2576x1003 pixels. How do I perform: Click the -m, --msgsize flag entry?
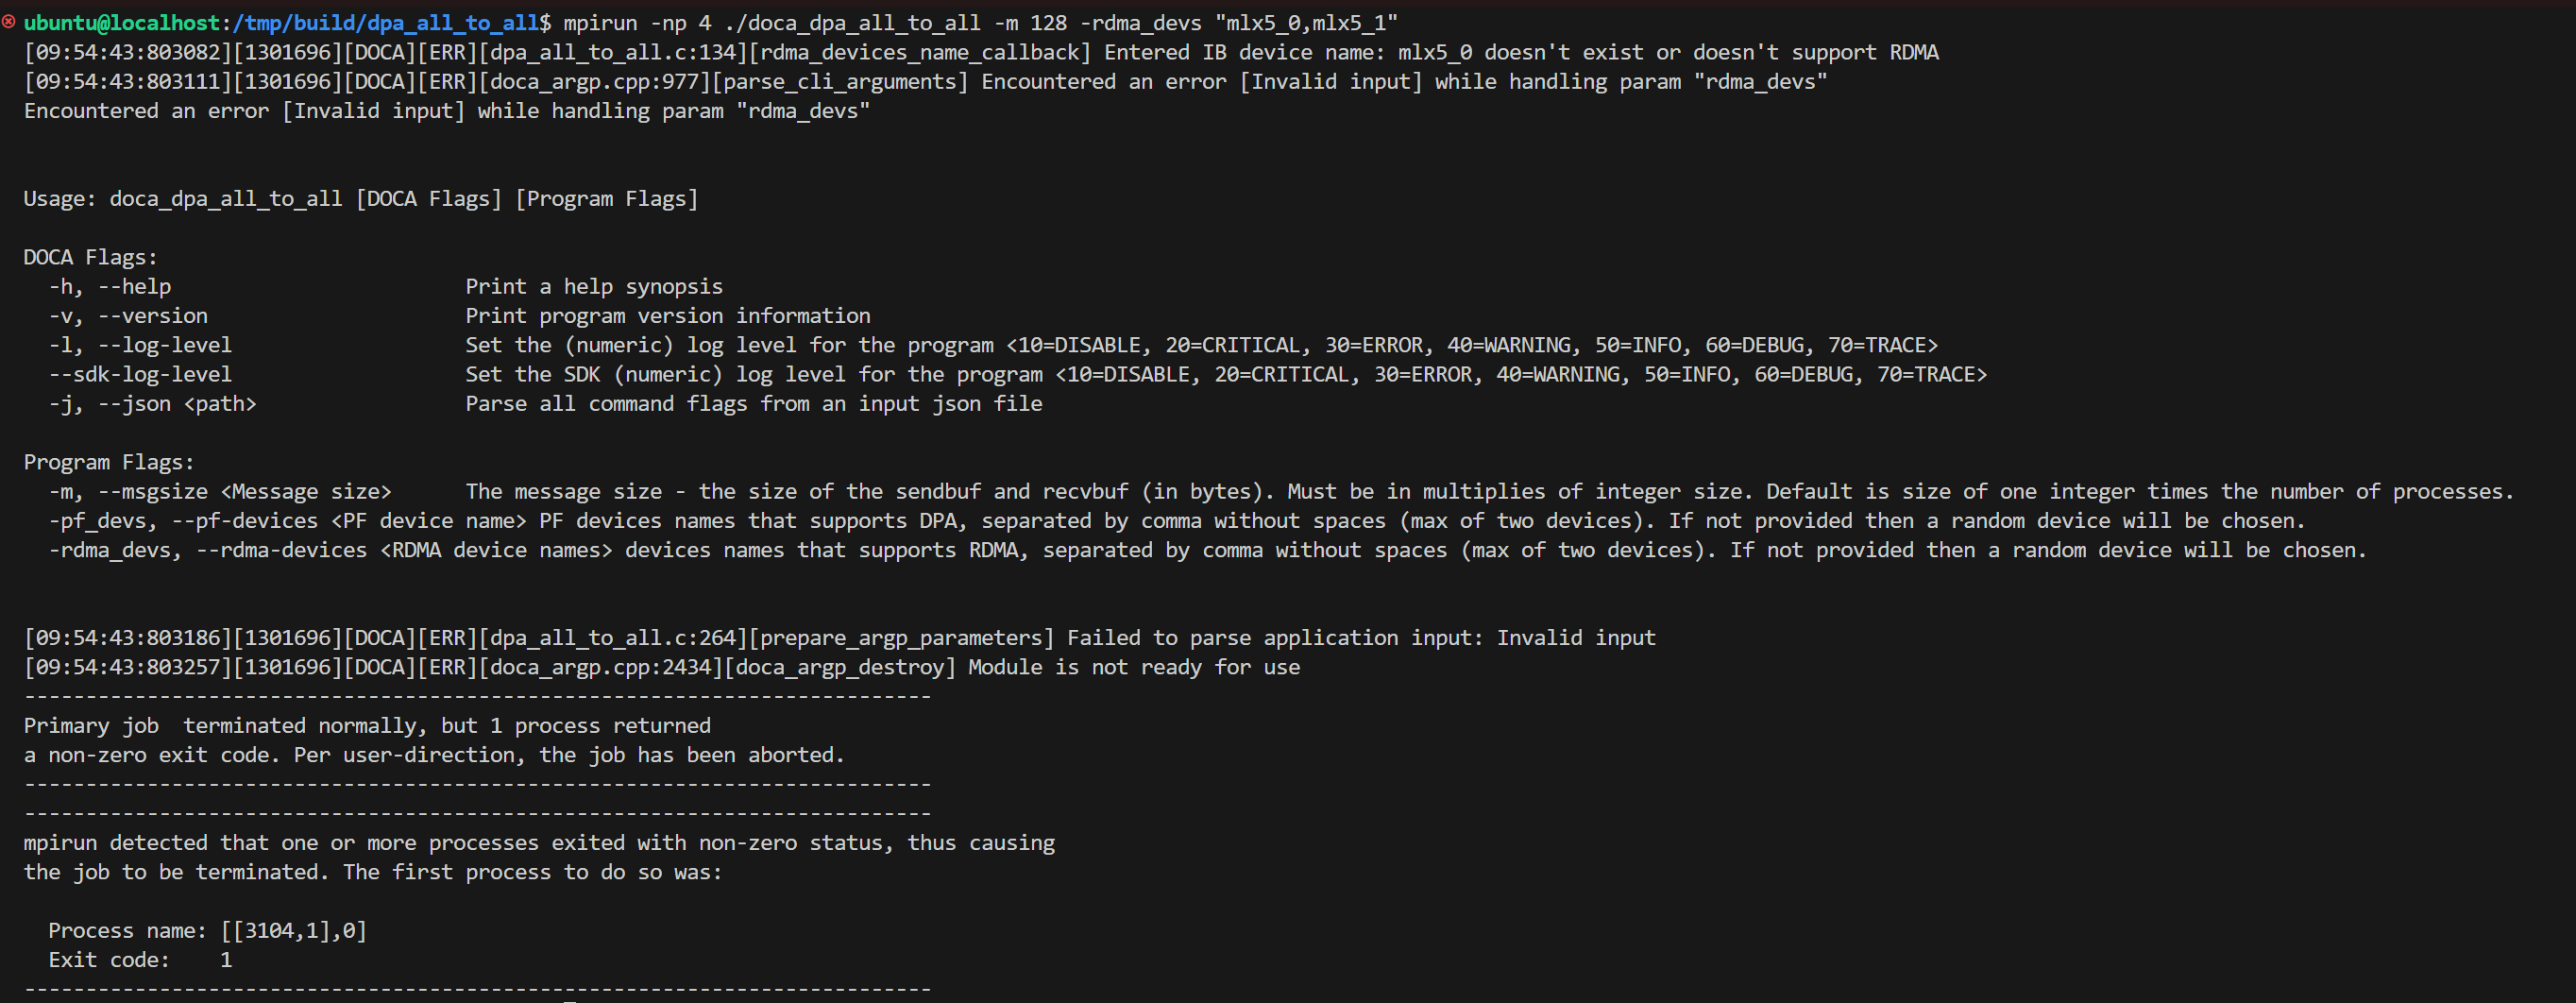220,492
